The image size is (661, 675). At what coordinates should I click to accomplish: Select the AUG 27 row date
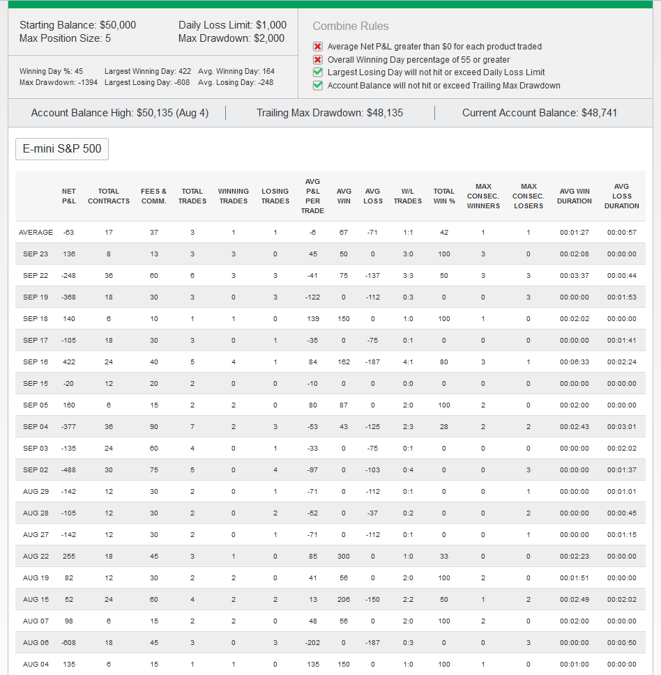(x=36, y=535)
